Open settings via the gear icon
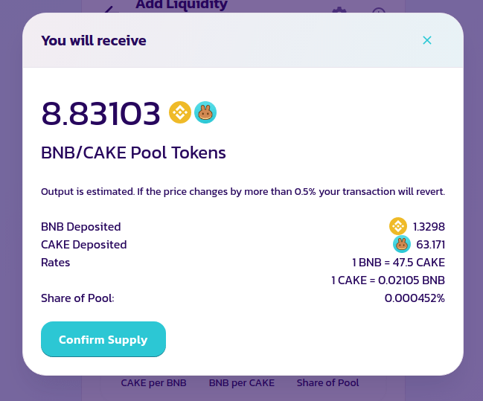The image size is (483, 401). (x=339, y=10)
